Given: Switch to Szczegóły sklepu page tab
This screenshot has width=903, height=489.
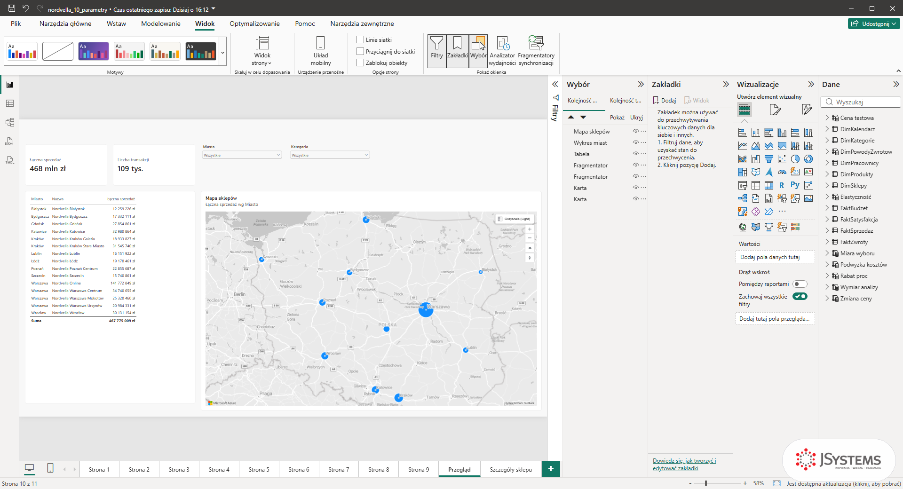Looking at the screenshot, I should (x=511, y=469).
